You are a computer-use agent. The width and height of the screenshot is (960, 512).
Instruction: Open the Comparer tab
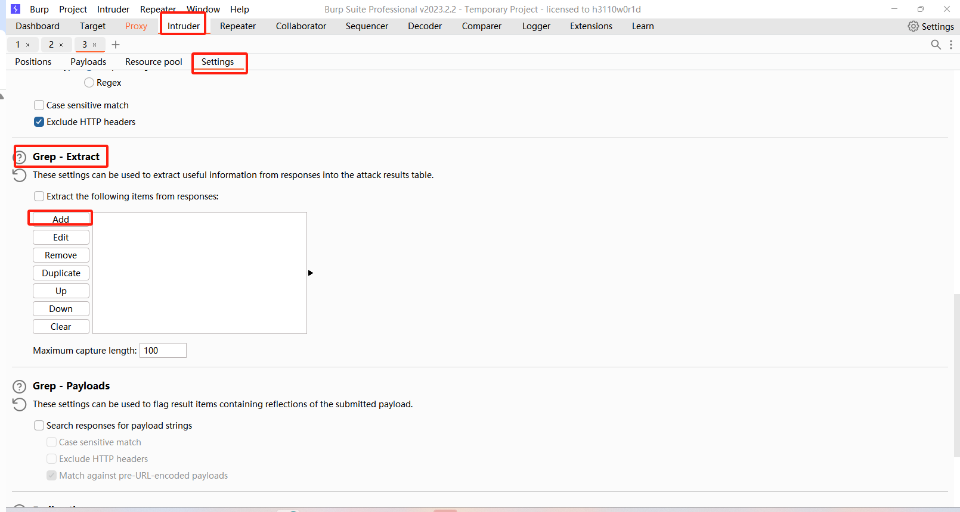pyautogui.click(x=482, y=26)
